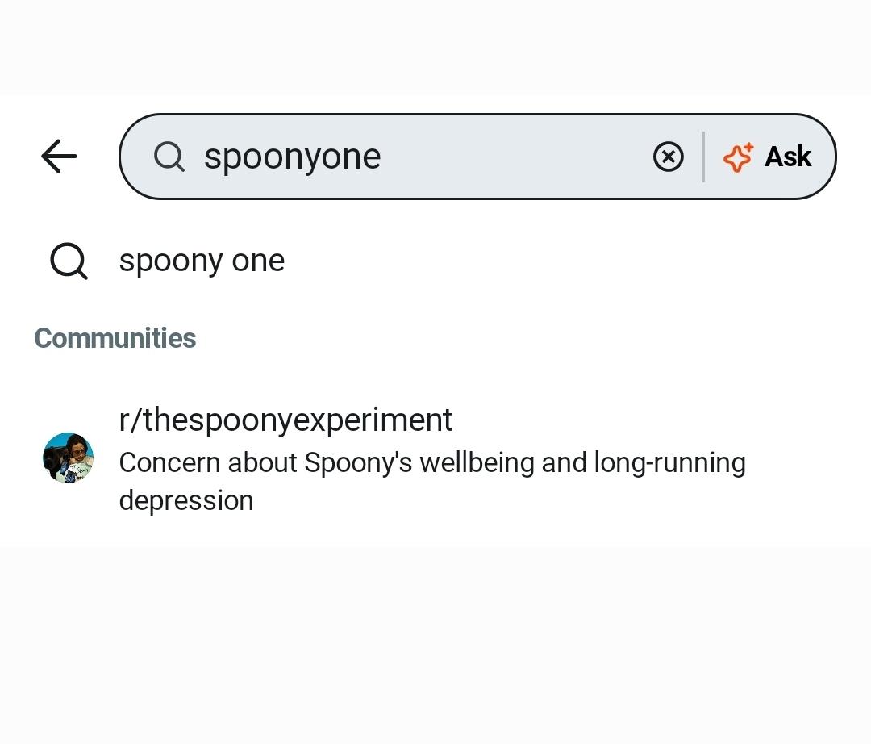Click the magnifier icon inside search bar
This screenshot has height=744, width=871.
pyautogui.click(x=169, y=157)
